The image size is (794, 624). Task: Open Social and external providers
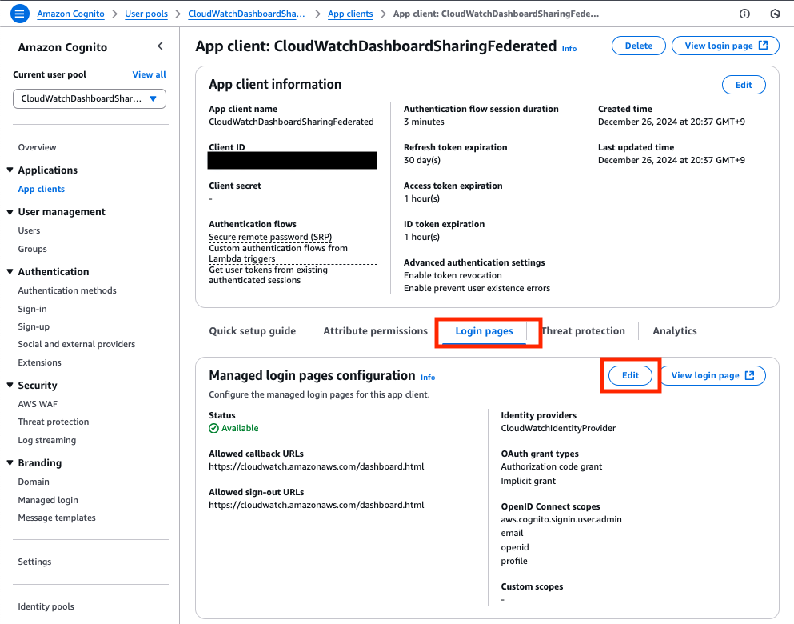[x=77, y=345]
